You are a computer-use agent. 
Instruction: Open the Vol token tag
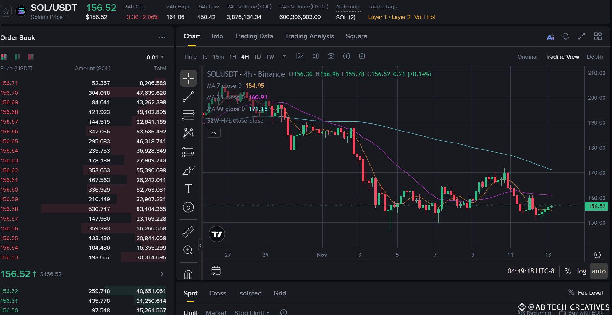[418, 17]
